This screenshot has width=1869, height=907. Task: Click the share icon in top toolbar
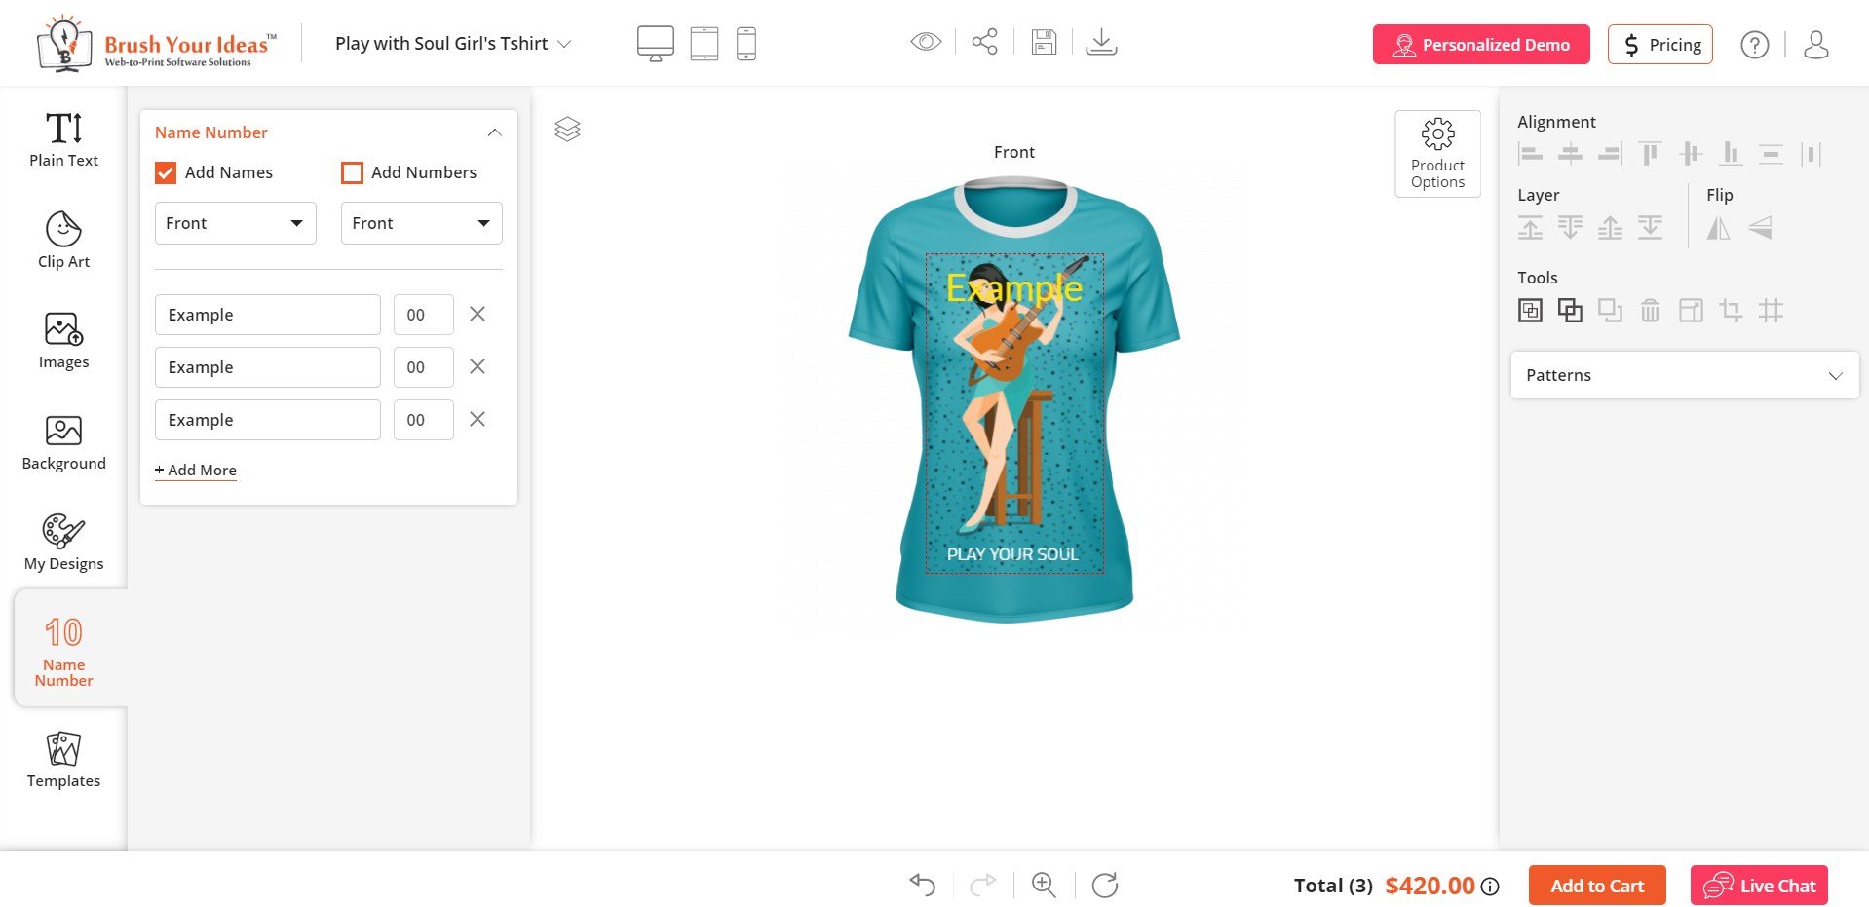click(x=984, y=42)
